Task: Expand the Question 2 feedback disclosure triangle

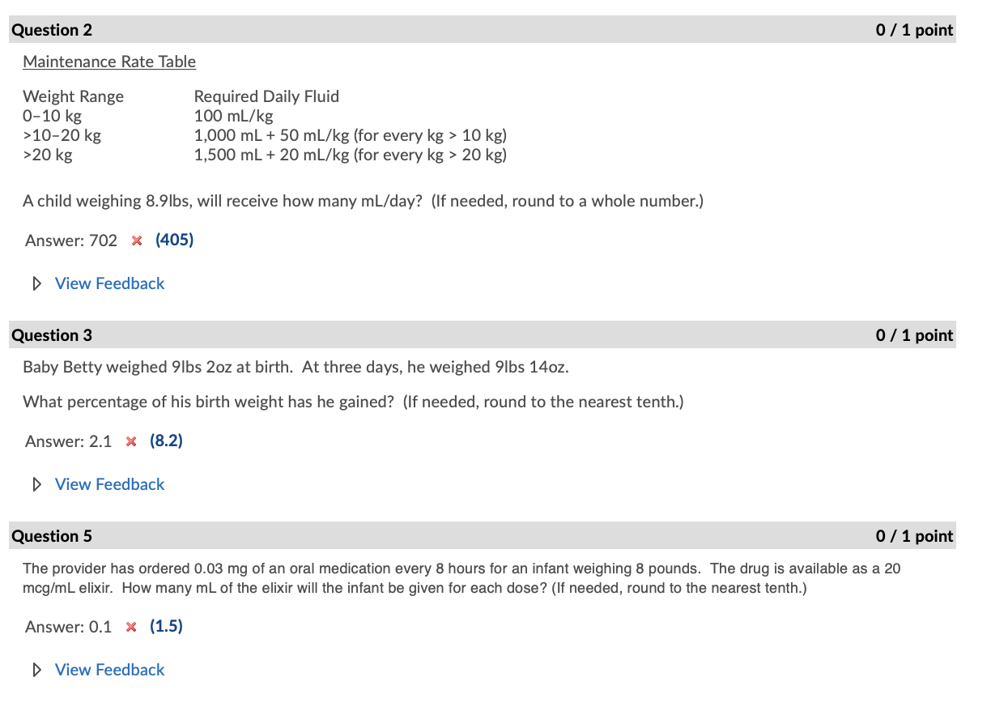Action: 36,283
